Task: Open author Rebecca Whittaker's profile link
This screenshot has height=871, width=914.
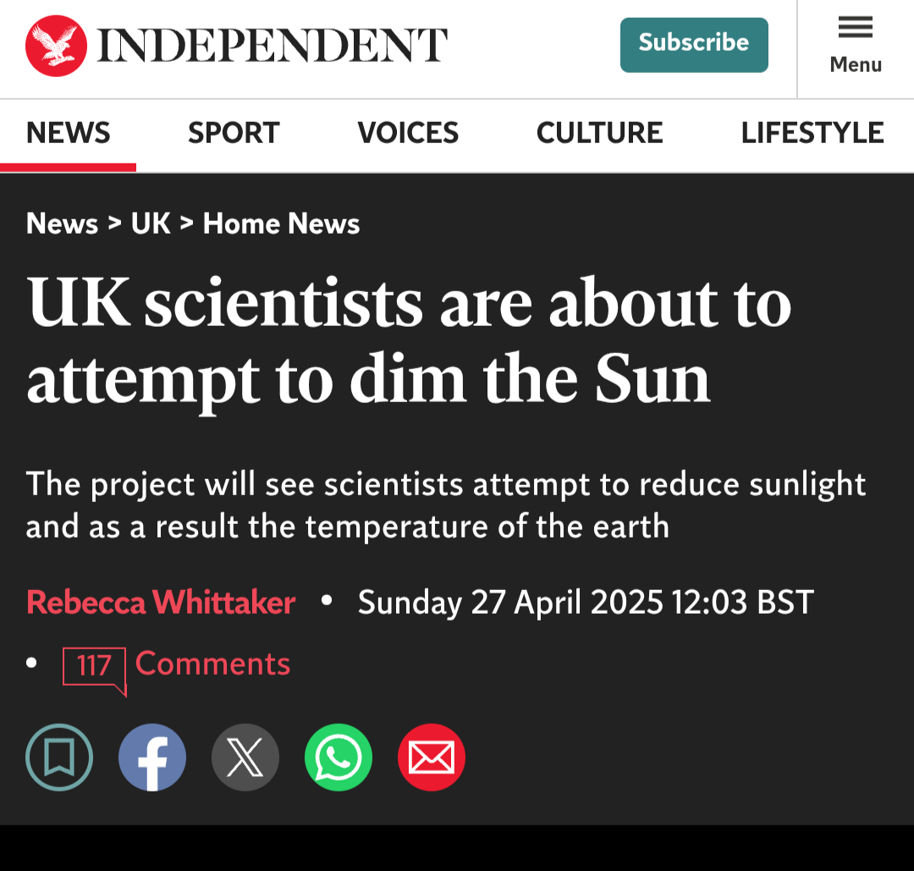Action: click(x=161, y=602)
